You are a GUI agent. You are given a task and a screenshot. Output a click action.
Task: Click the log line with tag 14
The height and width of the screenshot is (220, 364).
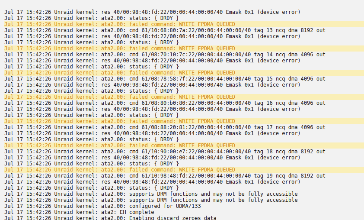(x=165, y=55)
